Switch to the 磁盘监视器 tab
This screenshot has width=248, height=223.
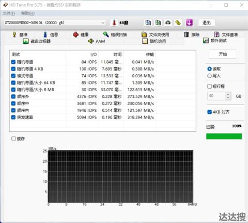click(x=37, y=41)
